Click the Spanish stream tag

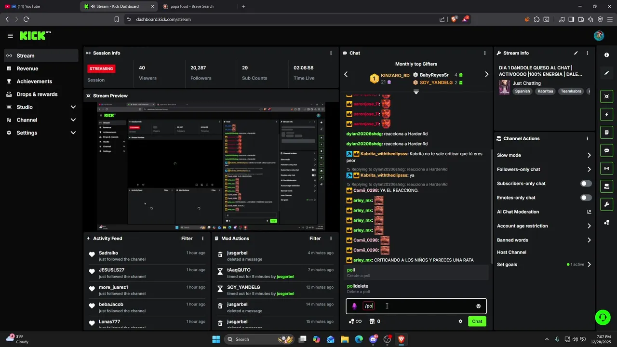(x=522, y=91)
